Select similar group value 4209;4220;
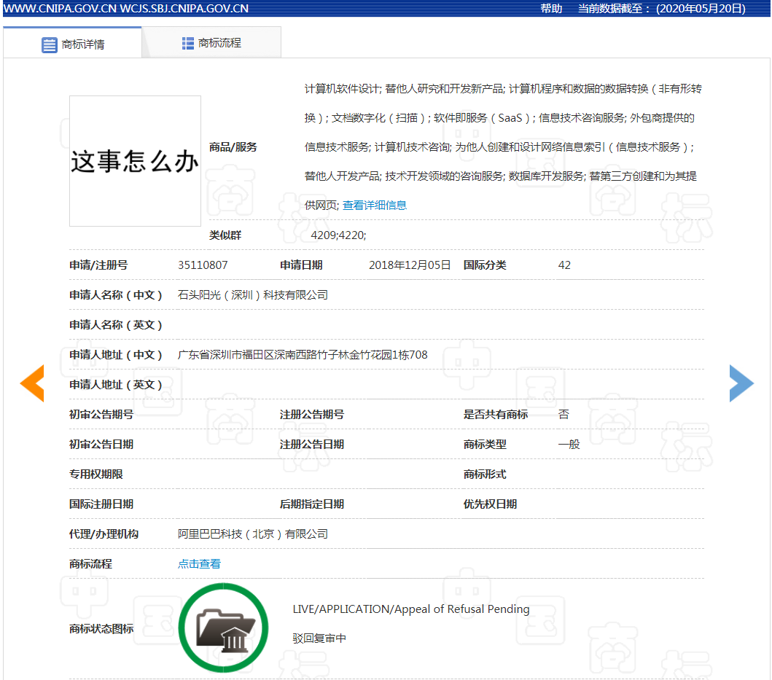This screenshot has width=772, height=680. pos(339,235)
